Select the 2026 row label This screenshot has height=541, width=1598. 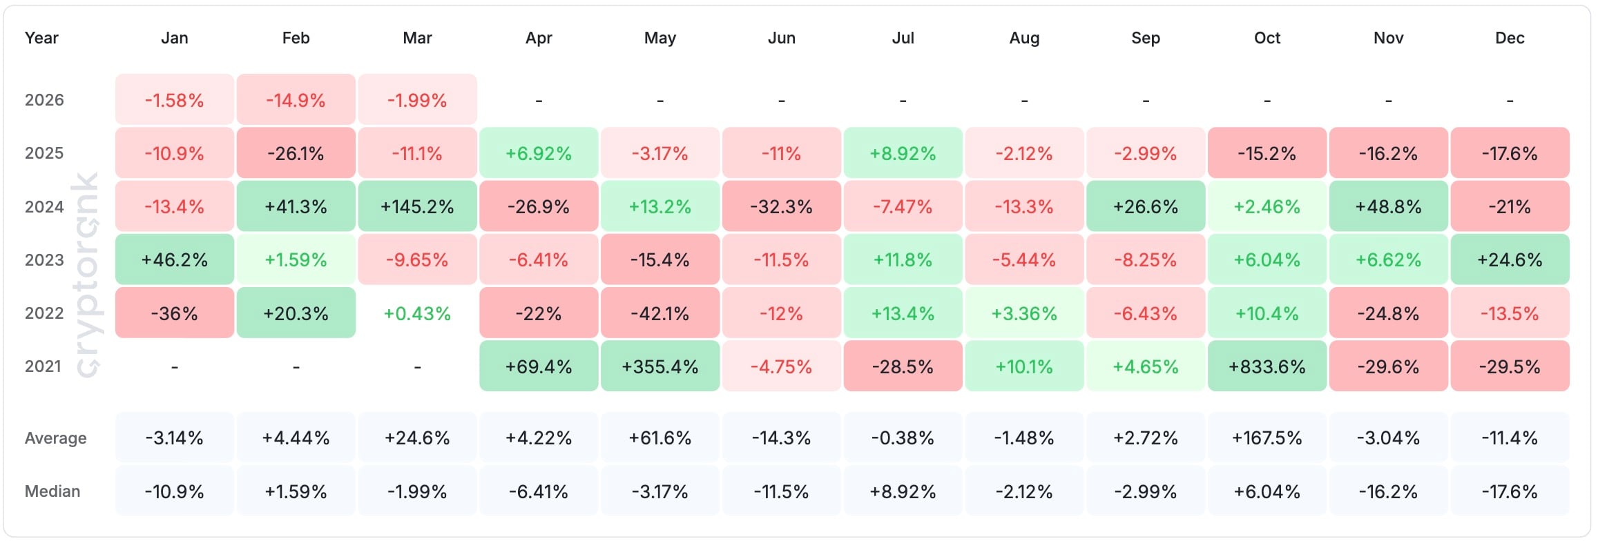point(44,100)
